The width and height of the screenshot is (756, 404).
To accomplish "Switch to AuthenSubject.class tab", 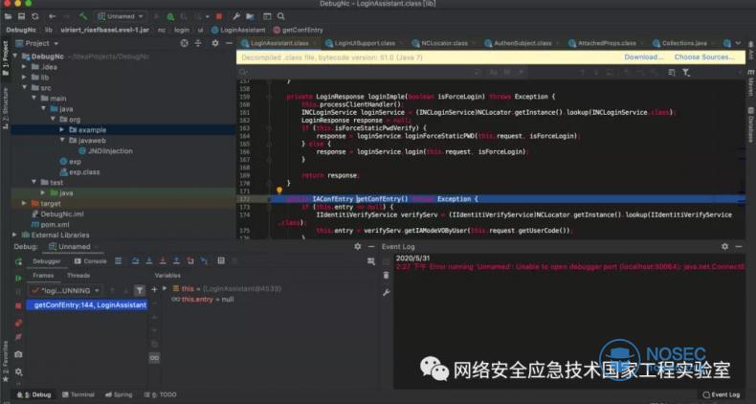I will 523,43.
